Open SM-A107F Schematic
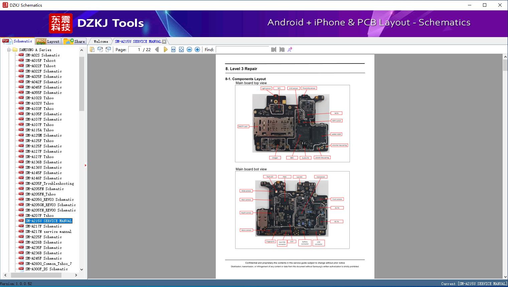Image resolution: width=508 pixels, height=287 pixels. pos(43,119)
